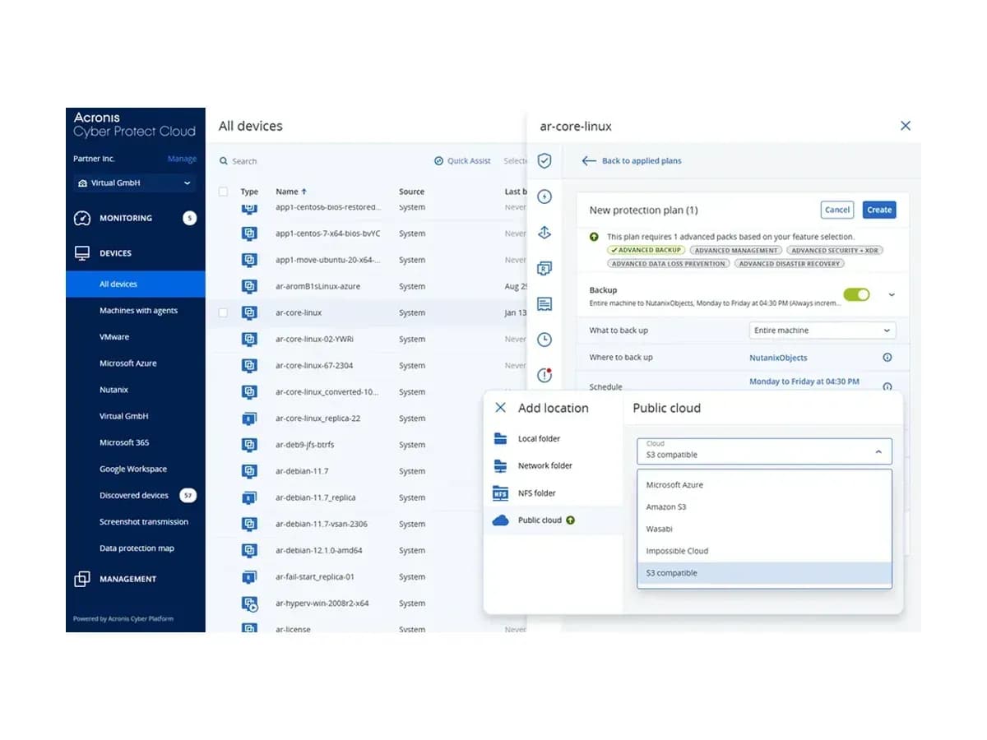Check the select-all devices checkbox
Viewport: 987px width, 740px height.
[223, 192]
